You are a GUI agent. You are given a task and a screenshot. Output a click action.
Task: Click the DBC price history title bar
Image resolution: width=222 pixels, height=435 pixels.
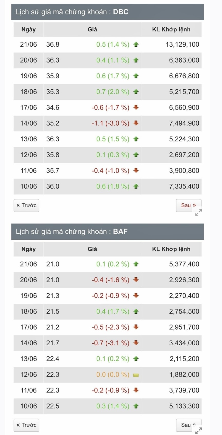click(107, 12)
